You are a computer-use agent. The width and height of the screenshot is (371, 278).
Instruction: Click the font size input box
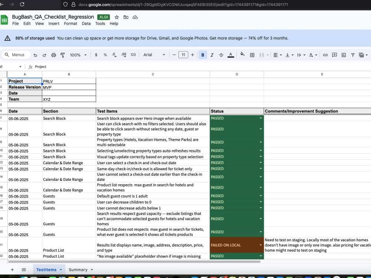point(183,55)
